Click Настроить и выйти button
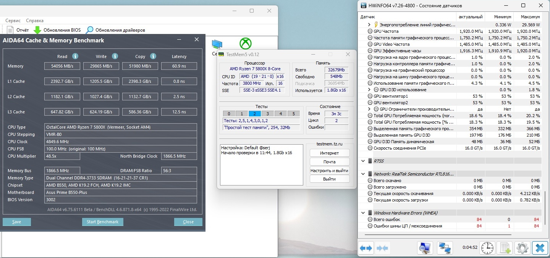Viewport: 550px width, 258px height. click(x=330, y=171)
